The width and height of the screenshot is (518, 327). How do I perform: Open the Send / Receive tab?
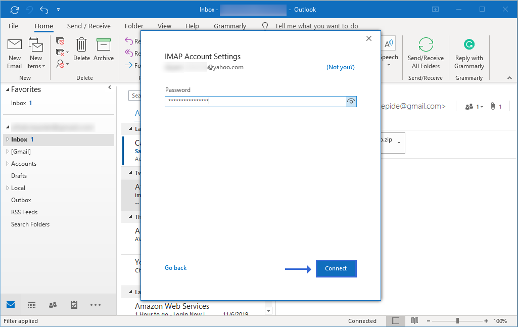(x=89, y=26)
